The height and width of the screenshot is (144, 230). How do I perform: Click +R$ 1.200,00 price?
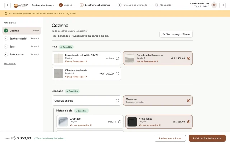pyautogui.click(x=106, y=73)
